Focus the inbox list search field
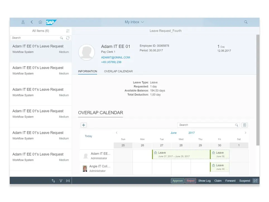Screen dimensions: 269x202 click(35, 38)
